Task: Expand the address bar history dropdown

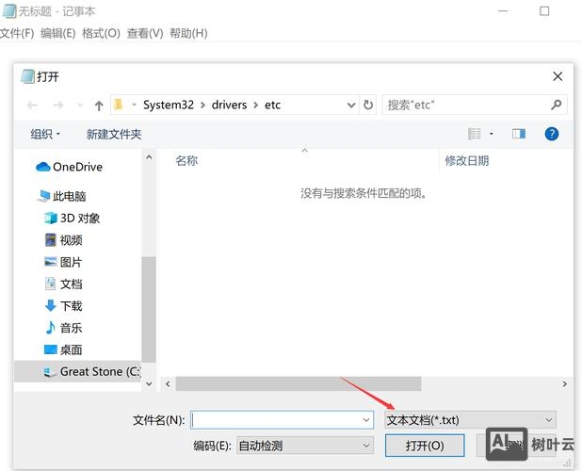Action: [349, 106]
